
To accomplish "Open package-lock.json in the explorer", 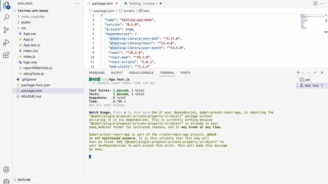I will click(35, 85).
